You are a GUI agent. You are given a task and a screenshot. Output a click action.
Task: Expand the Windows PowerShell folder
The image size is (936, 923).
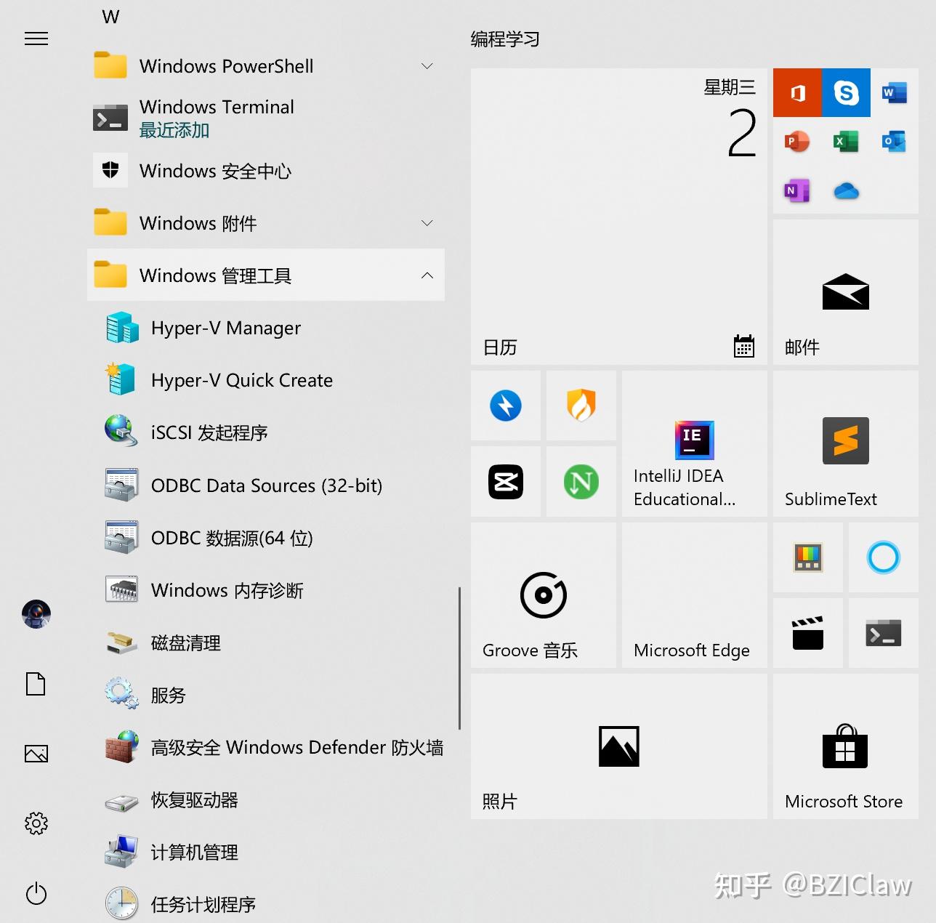266,66
